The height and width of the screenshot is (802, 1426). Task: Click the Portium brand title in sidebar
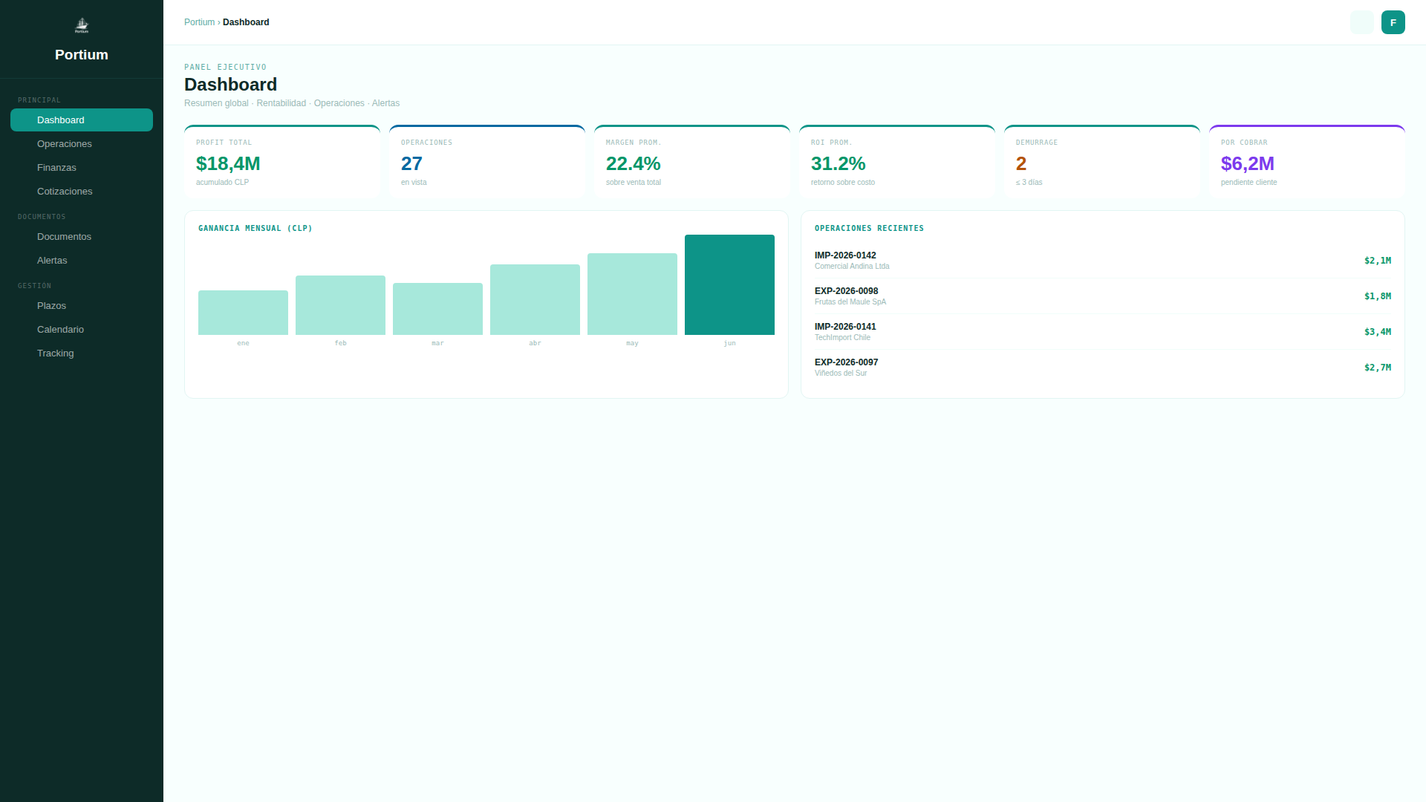[x=82, y=55]
